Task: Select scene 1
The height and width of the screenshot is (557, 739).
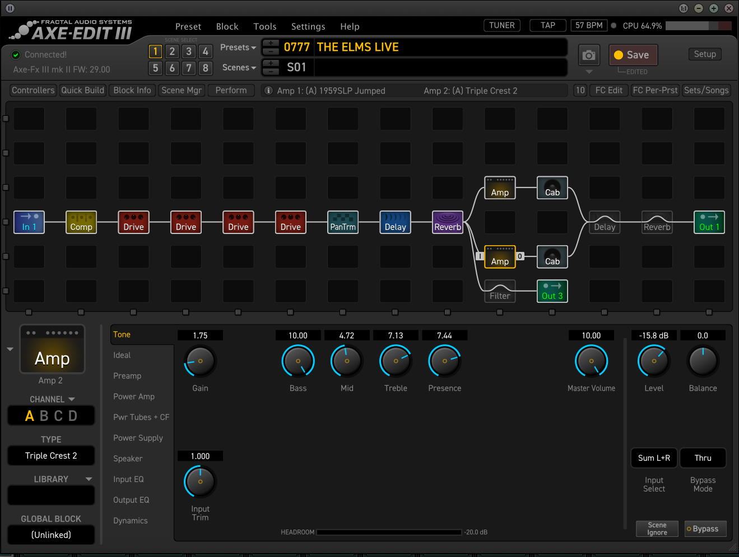Action: tap(155, 52)
